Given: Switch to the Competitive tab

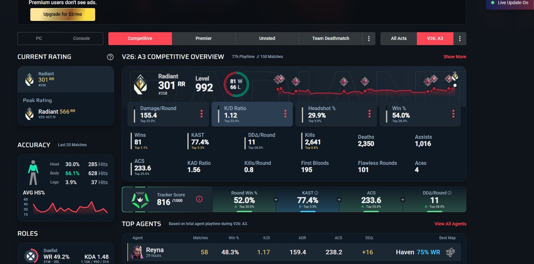Looking at the screenshot, I should pyautogui.click(x=140, y=39).
